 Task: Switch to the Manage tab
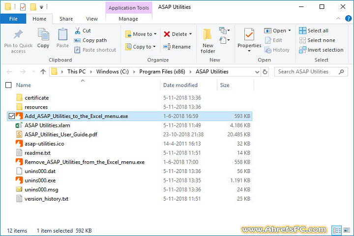[x=128, y=19]
